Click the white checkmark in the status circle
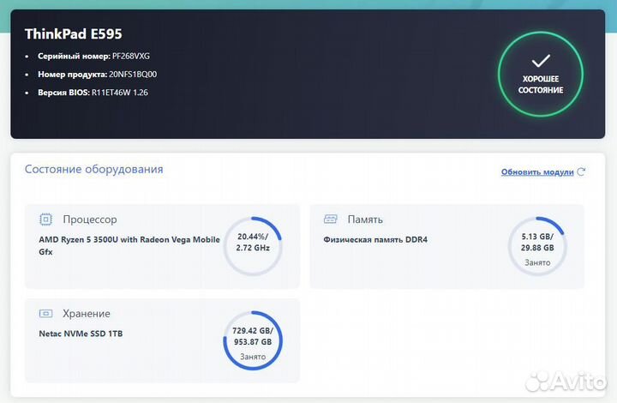This screenshot has width=617, height=403. [541, 61]
